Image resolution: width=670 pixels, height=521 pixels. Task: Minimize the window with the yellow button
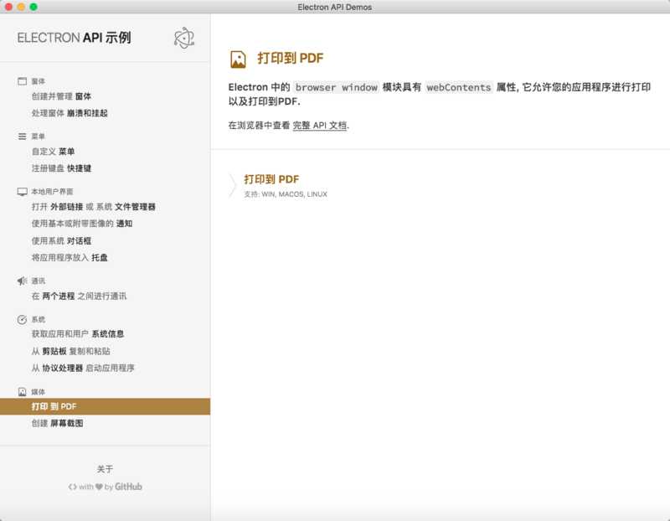pos(21,7)
